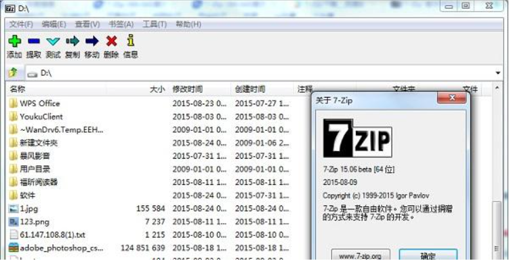Open the 书签(A) menu

tap(121, 24)
